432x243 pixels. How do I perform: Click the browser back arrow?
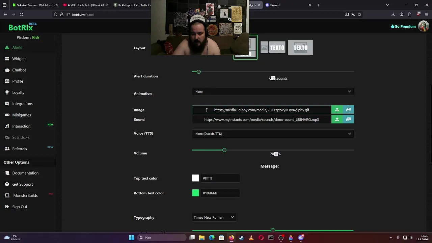point(5,15)
